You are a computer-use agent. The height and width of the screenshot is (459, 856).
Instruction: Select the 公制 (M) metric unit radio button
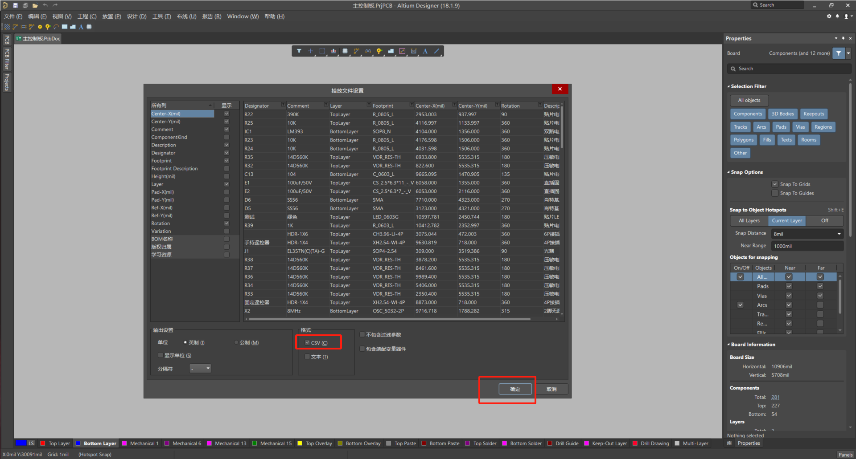[236, 343]
